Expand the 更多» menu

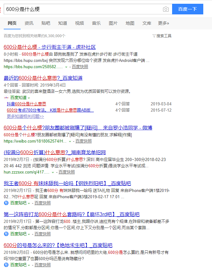(164, 23)
